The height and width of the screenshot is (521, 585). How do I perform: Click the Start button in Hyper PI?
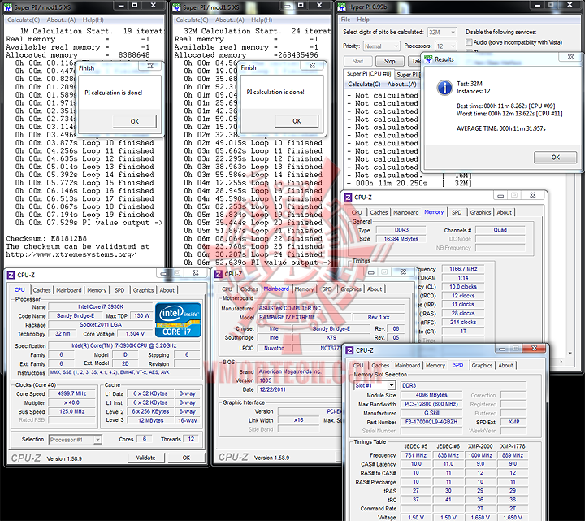357,61
